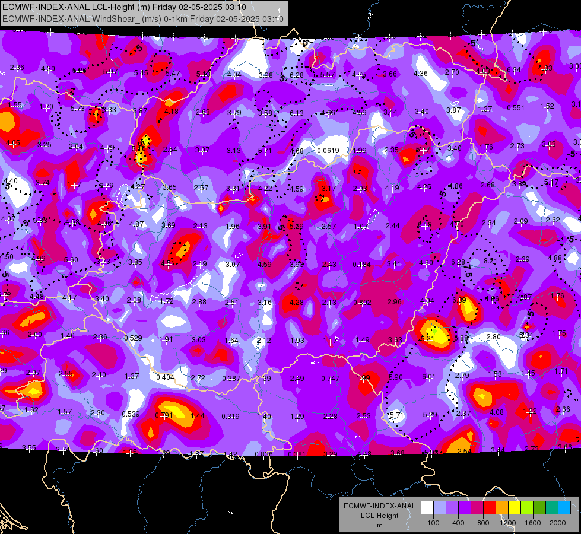Click the LCL-Height title line at top
581x534 pixels.
pyautogui.click(x=124, y=7)
